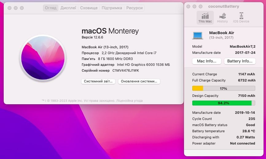Viewport: 266px width, 159px height.
Task: Click the macOS Monterey logo image
Action: (43, 58)
